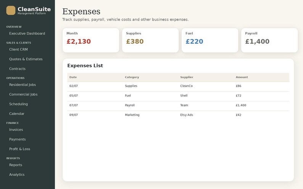The height and width of the screenshot is (189, 303).
Task: Go to Calendar view
Action: (17, 114)
